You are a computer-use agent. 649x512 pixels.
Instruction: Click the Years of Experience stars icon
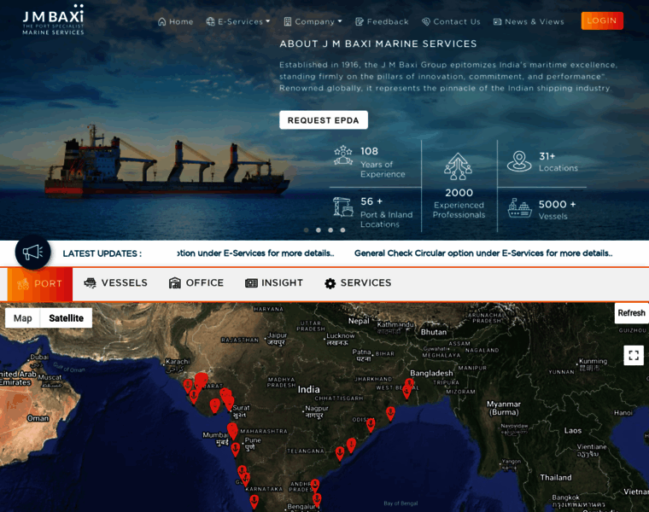pos(343,155)
